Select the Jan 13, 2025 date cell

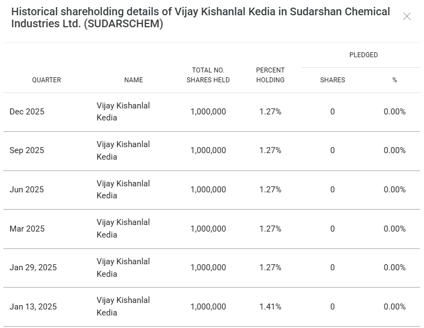tap(33, 307)
